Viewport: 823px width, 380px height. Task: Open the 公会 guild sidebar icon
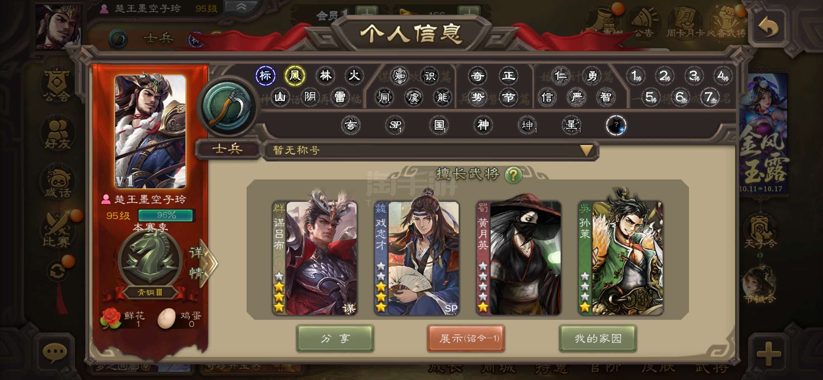point(56,85)
